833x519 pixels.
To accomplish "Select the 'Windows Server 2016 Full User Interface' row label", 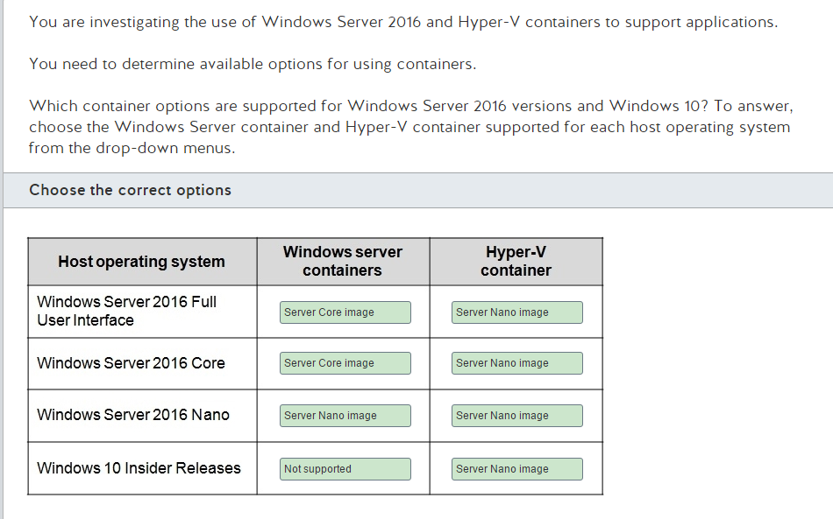I will [126, 311].
